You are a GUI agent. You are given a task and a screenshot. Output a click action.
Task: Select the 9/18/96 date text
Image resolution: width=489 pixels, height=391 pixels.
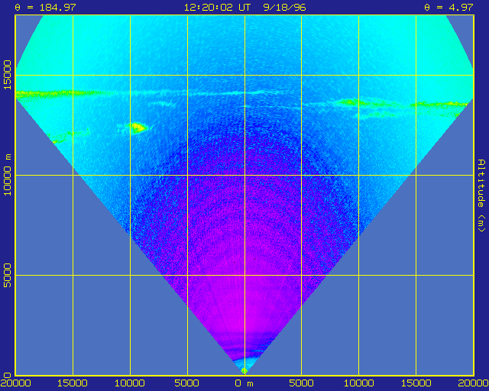tap(284, 7)
